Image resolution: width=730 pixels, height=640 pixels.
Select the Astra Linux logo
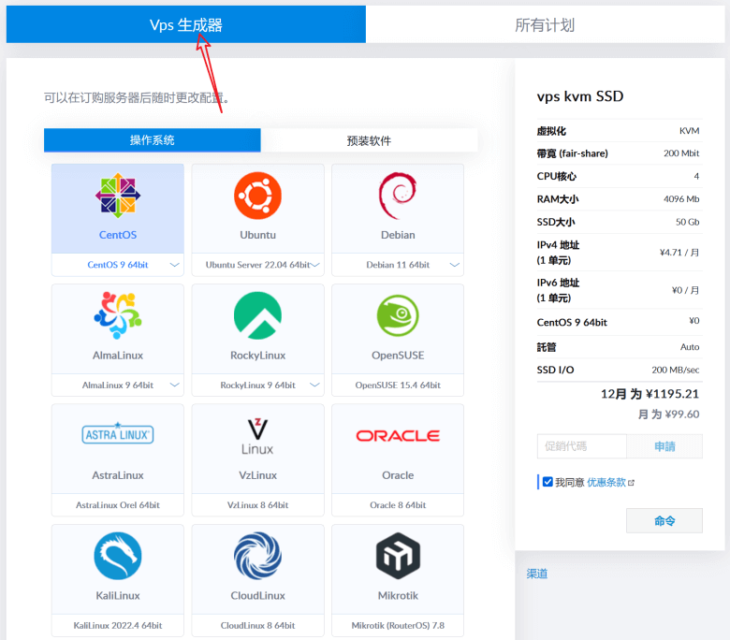pos(118,434)
